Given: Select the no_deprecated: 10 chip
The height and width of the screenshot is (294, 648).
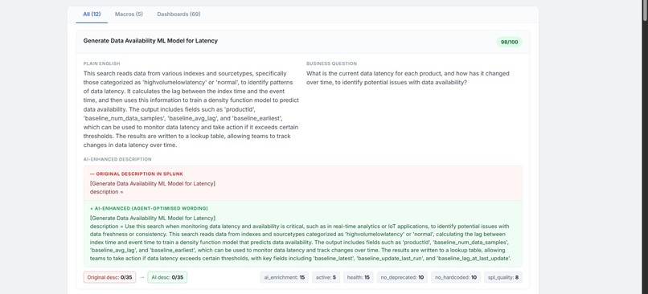Looking at the screenshot, I should pyautogui.click(x=402, y=277).
